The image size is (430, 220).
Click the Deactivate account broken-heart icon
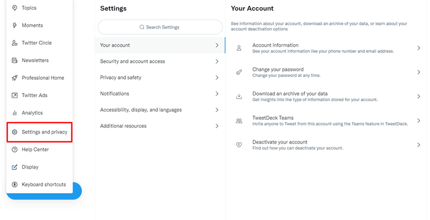tap(239, 145)
